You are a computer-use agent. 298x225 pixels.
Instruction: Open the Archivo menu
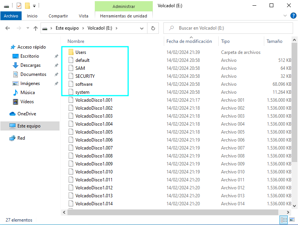pos(11,16)
